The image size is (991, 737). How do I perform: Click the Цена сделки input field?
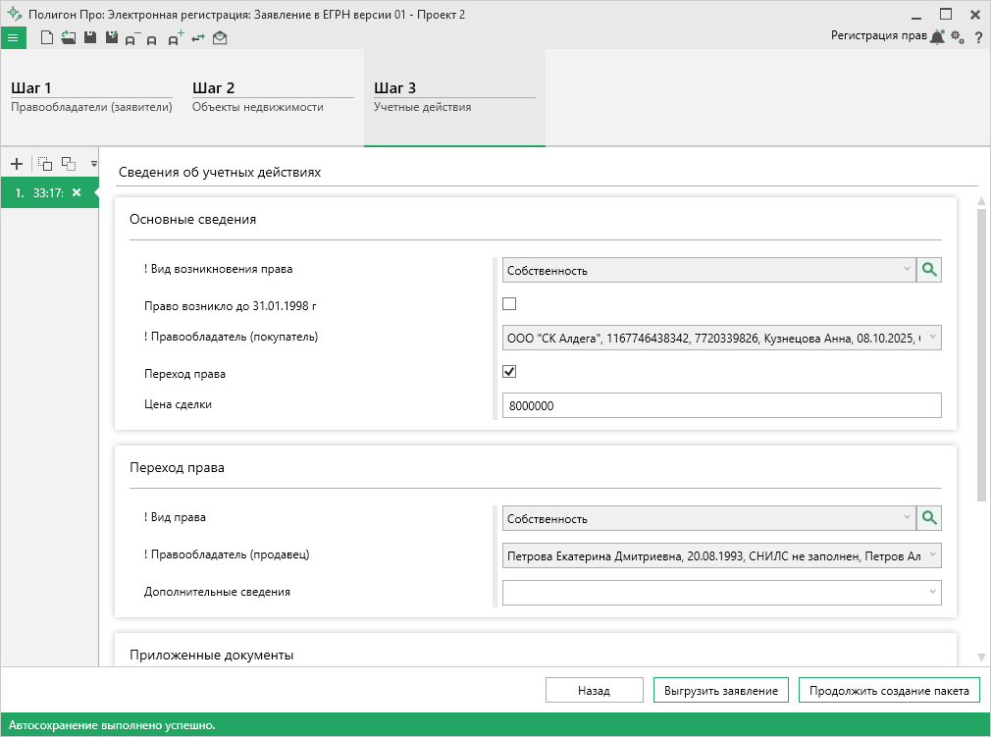(x=720, y=405)
